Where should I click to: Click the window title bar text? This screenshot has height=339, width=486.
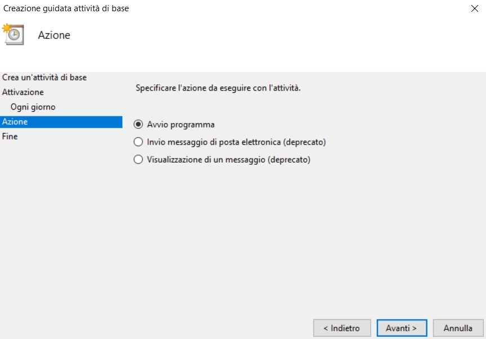click(66, 8)
